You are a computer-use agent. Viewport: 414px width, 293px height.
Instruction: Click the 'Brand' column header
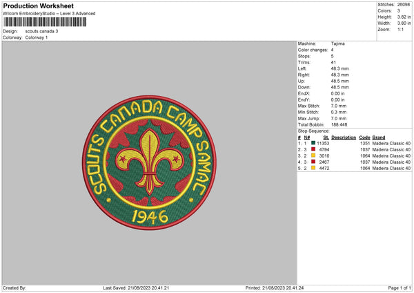point(379,138)
